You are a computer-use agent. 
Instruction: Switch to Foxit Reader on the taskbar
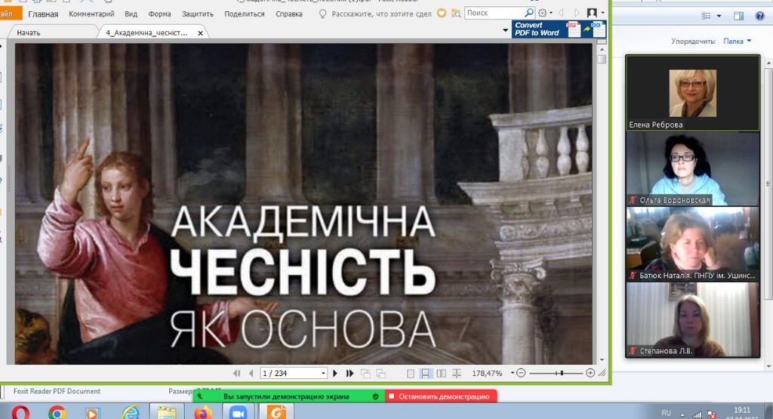(277, 412)
